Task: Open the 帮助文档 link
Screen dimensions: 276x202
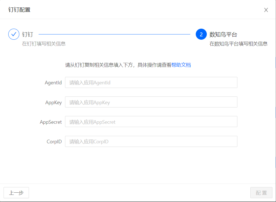Action: click(x=181, y=65)
